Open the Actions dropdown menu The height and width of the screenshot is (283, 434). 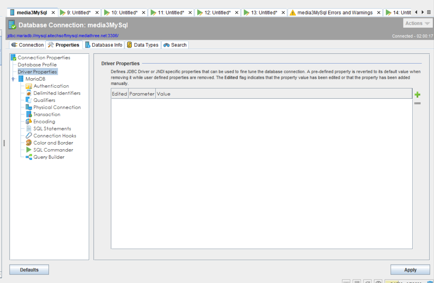418,23
